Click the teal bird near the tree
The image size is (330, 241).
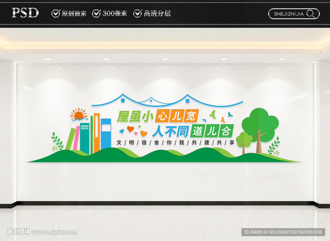click(230, 115)
